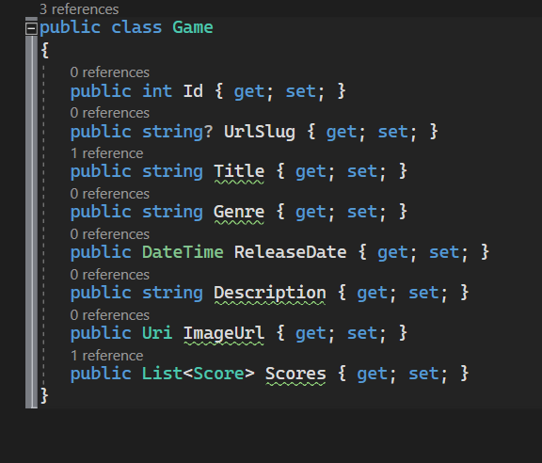Click the class keyword
The image size is (542, 463).
(x=136, y=27)
